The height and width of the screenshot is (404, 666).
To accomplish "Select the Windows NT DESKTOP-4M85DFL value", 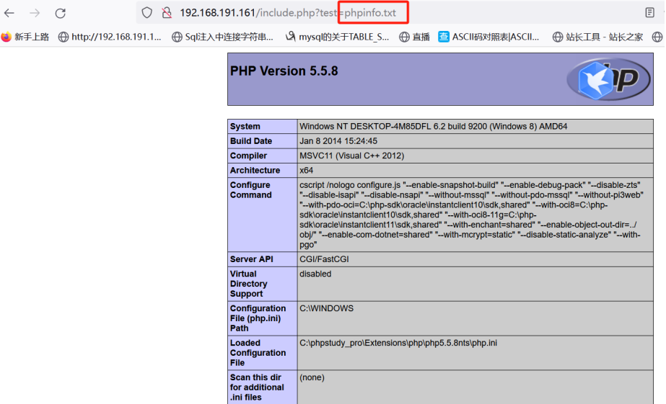I will pos(433,126).
